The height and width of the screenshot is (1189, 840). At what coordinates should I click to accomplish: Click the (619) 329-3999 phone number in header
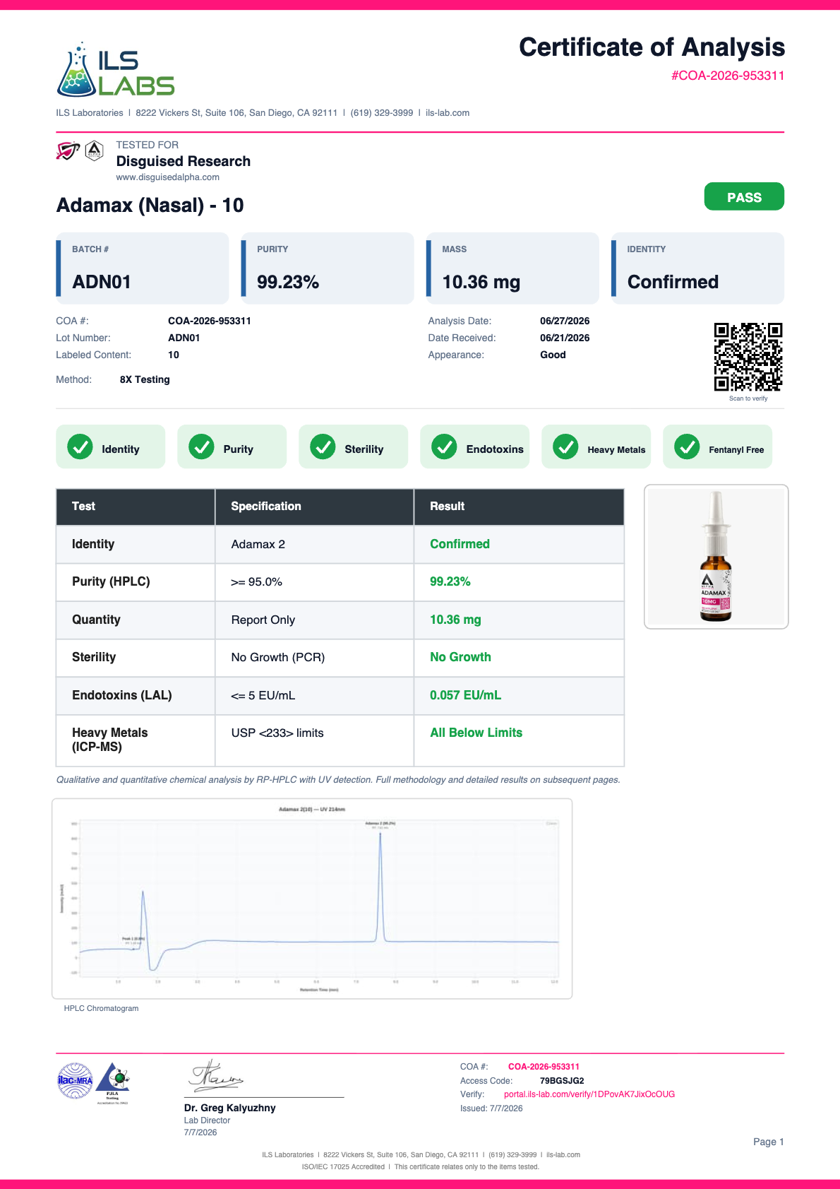(x=382, y=113)
